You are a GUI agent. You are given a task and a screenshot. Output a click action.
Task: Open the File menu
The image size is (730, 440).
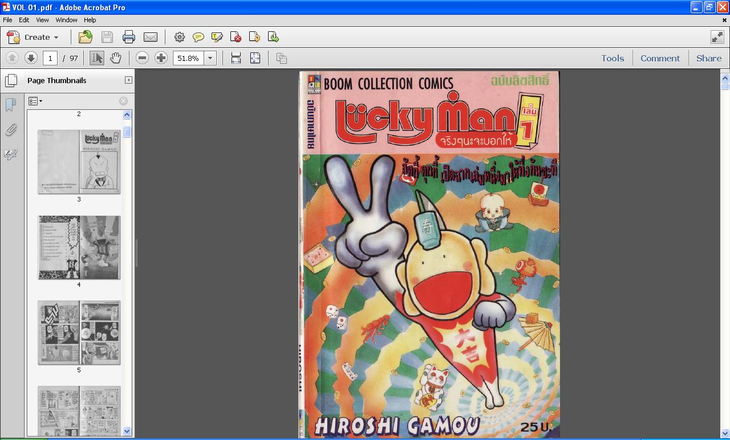7,20
